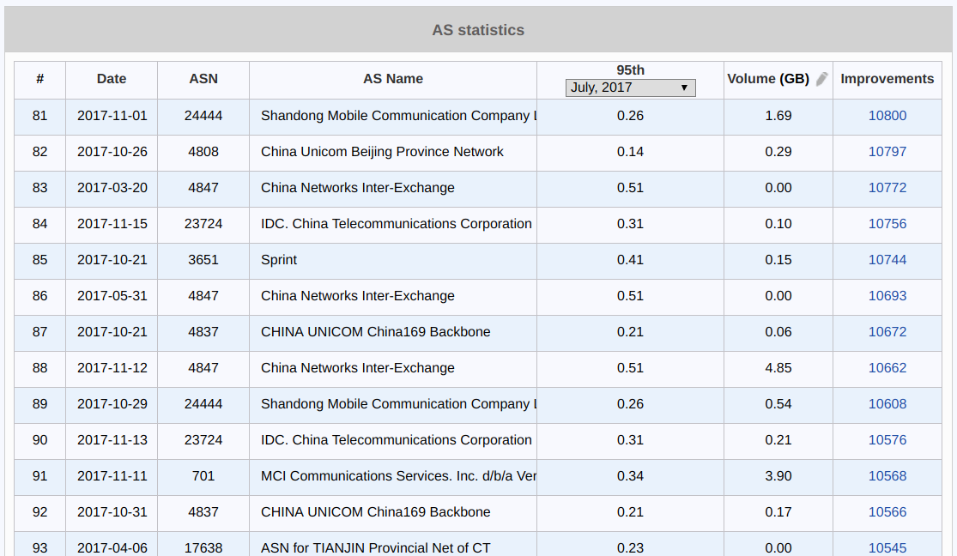Click 95th value 0.41
This screenshot has width=957, height=556.
click(x=630, y=260)
